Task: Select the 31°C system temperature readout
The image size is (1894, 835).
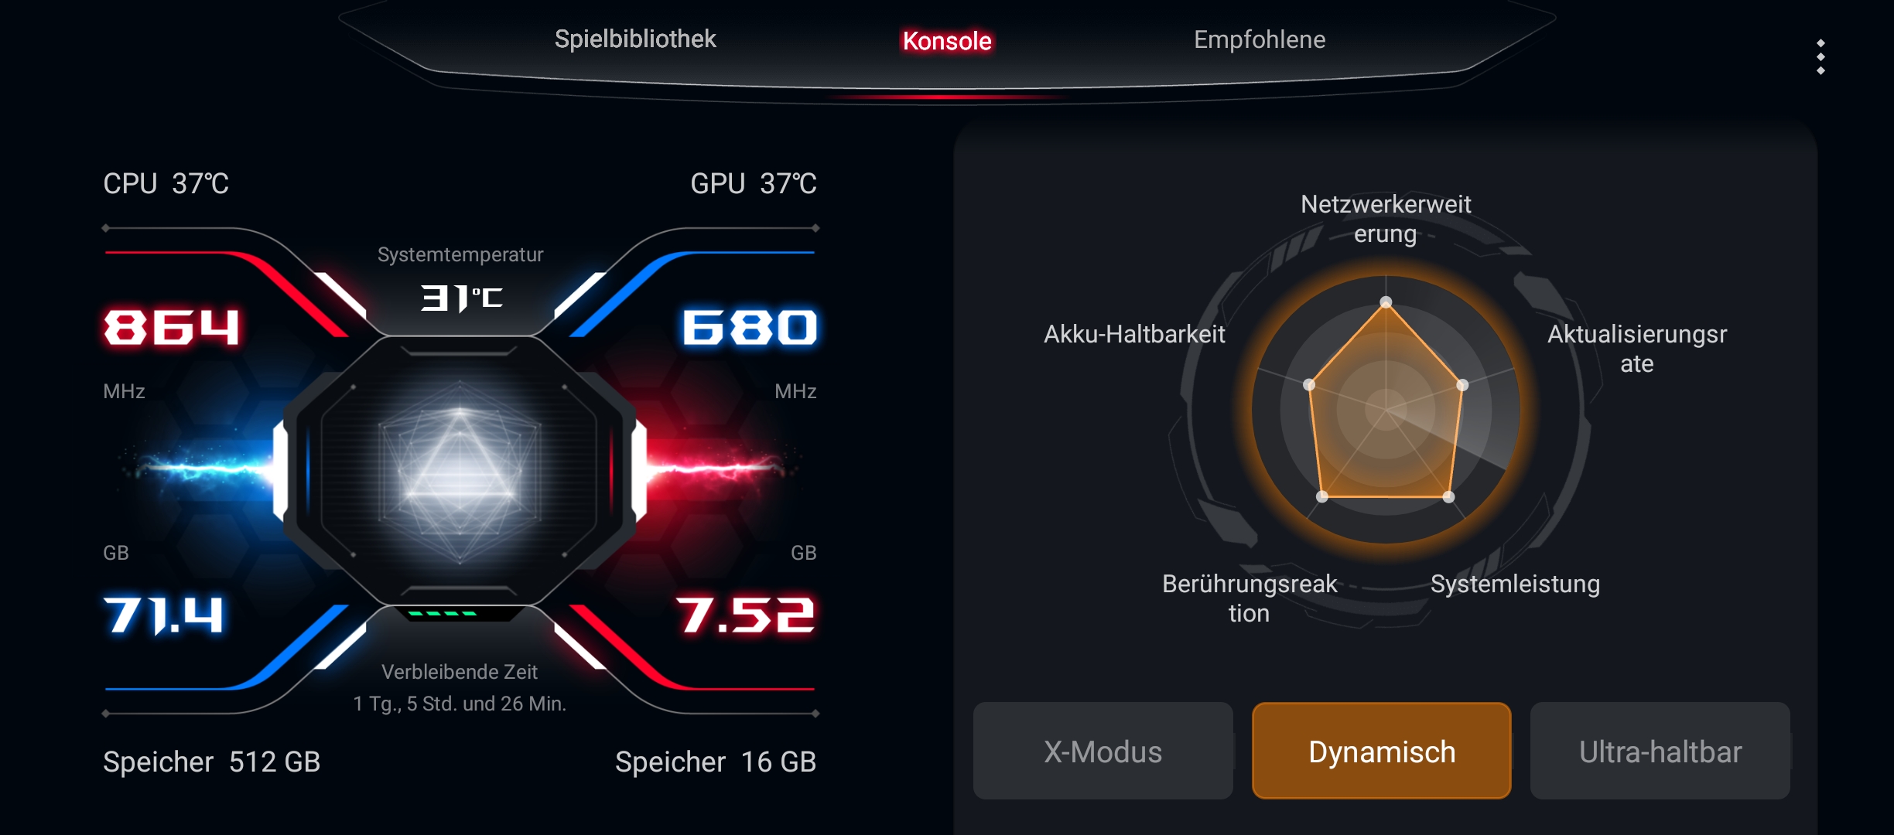Action: (x=461, y=298)
